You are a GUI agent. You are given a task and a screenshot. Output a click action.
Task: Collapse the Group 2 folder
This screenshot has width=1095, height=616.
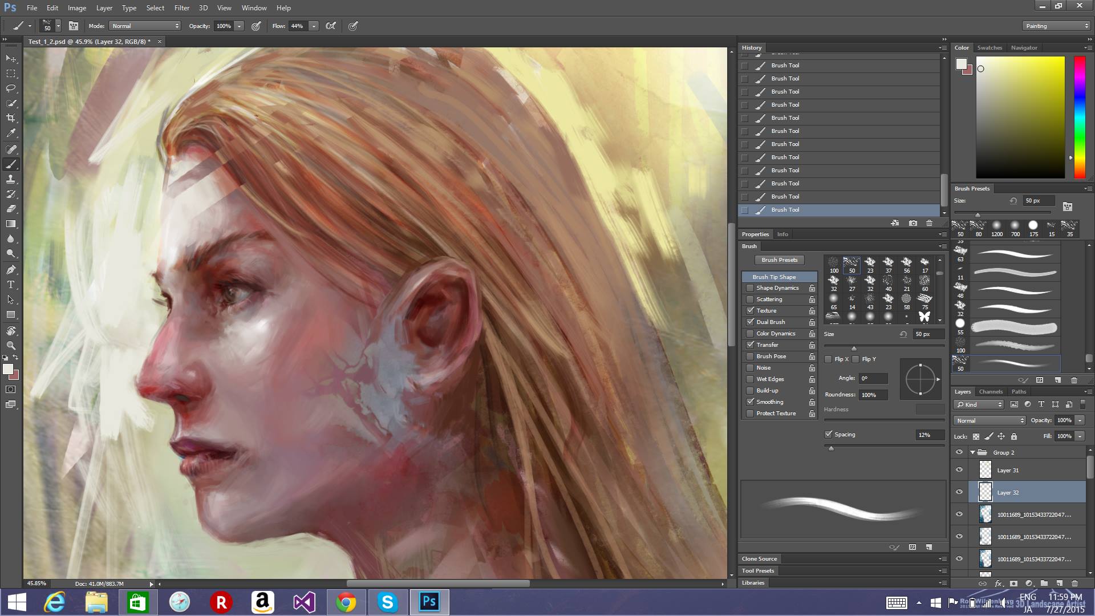[972, 452]
